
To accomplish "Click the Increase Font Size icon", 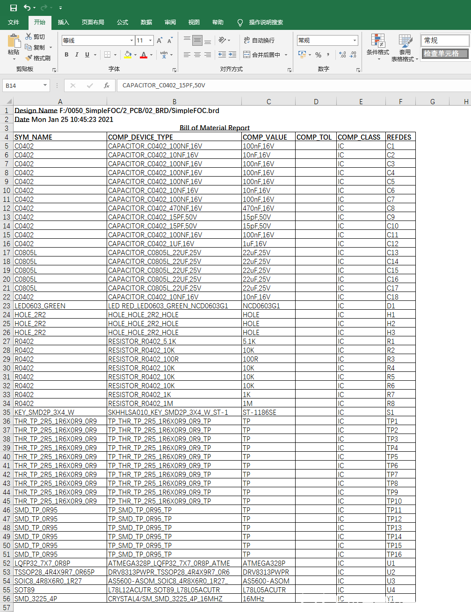I will click(159, 41).
